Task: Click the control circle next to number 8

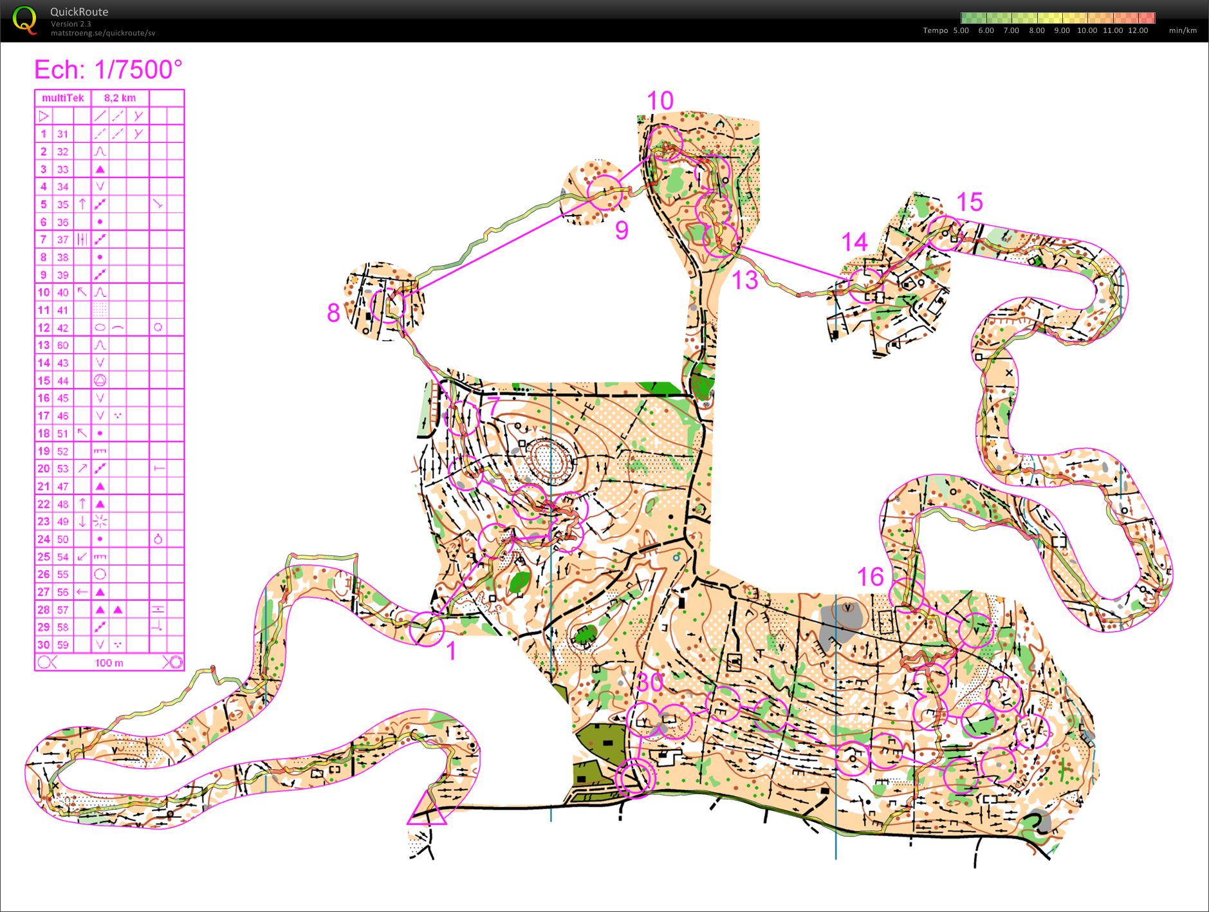Action: 388,305
